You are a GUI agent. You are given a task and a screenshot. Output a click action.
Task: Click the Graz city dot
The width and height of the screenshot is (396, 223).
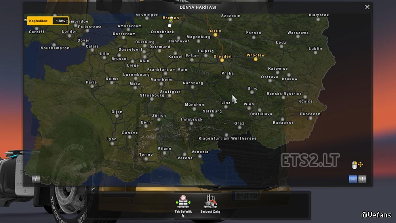tap(240, 128)
